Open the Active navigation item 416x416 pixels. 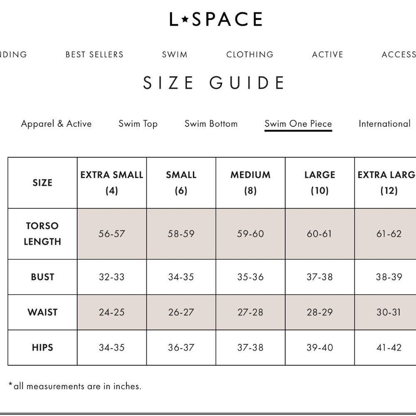click(x=328, y=54)
